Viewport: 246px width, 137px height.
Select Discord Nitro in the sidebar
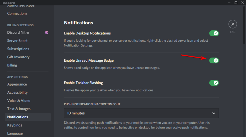coord(18,33)
